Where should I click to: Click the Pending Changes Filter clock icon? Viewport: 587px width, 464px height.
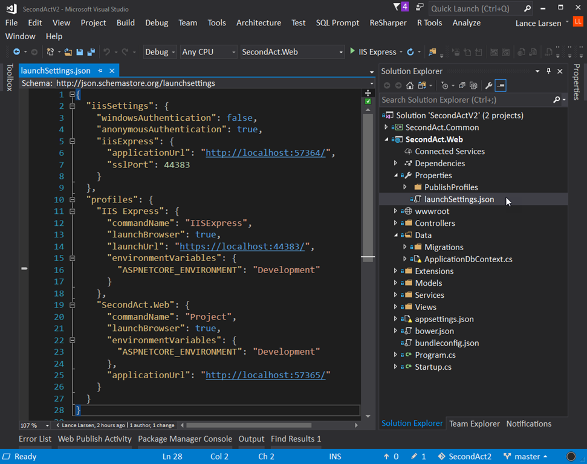pyautogui.click(x=444, y=86)
